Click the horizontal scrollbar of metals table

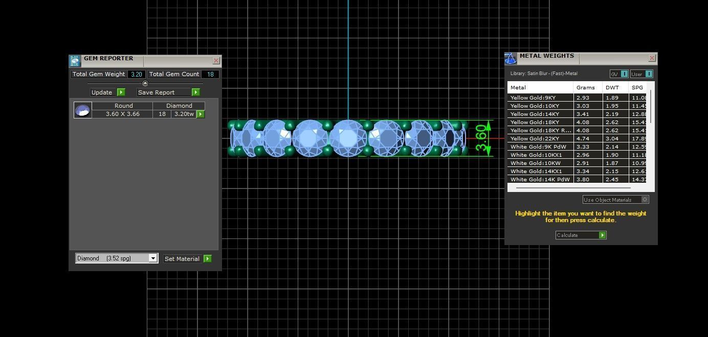(x=573, y=188)
